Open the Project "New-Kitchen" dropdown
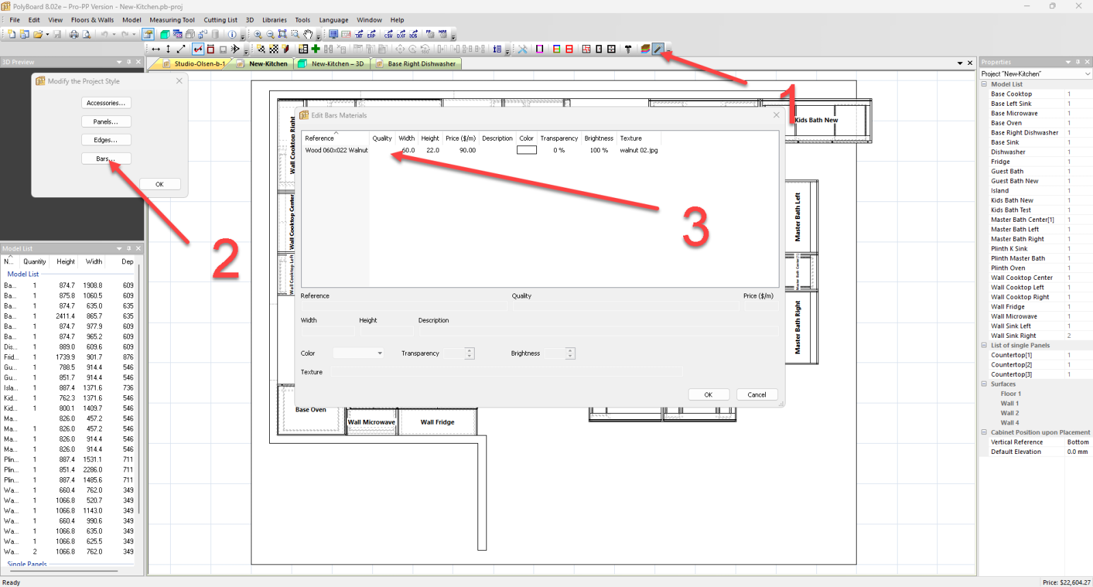The height and width of the screenshot is (587, 1093). [x=1087, y=74]
